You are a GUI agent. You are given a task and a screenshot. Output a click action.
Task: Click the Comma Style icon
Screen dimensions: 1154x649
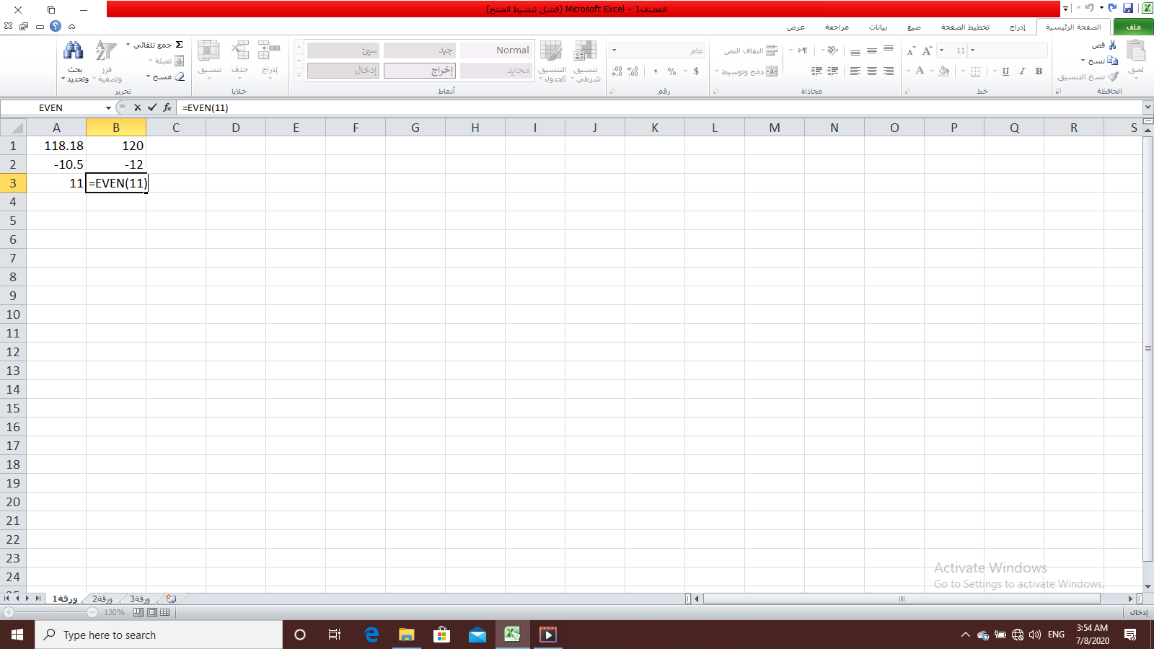[x=655, y=71]
